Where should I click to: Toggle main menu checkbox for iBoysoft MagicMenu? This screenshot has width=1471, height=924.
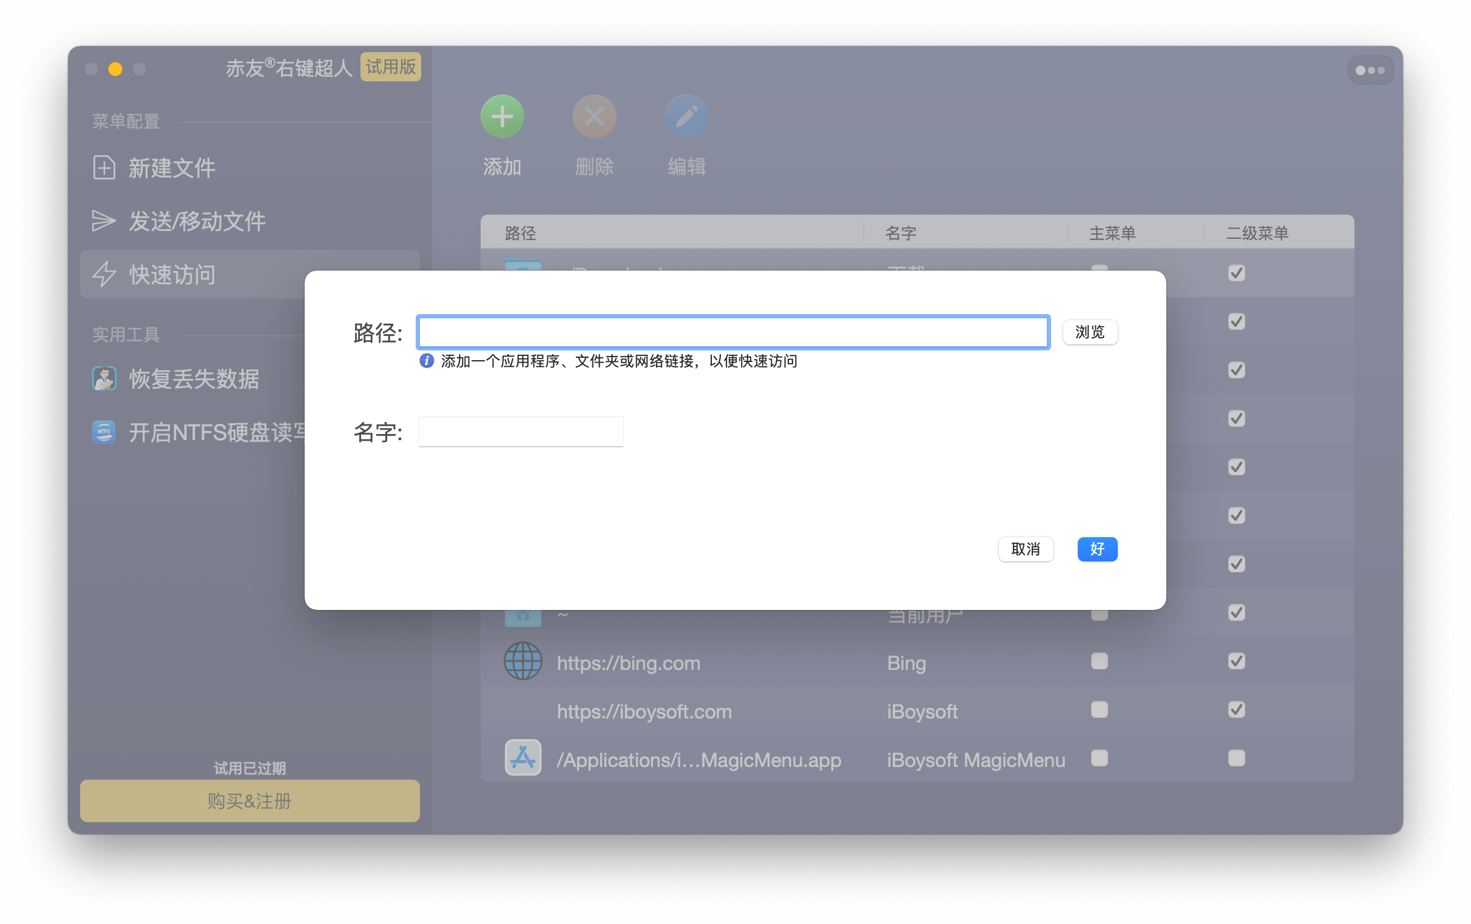pyautogui.click(x=1099, y=758)
